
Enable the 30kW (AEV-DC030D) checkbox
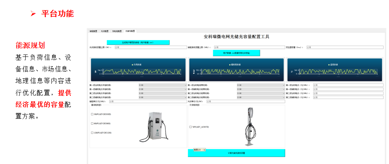(92, 114)
